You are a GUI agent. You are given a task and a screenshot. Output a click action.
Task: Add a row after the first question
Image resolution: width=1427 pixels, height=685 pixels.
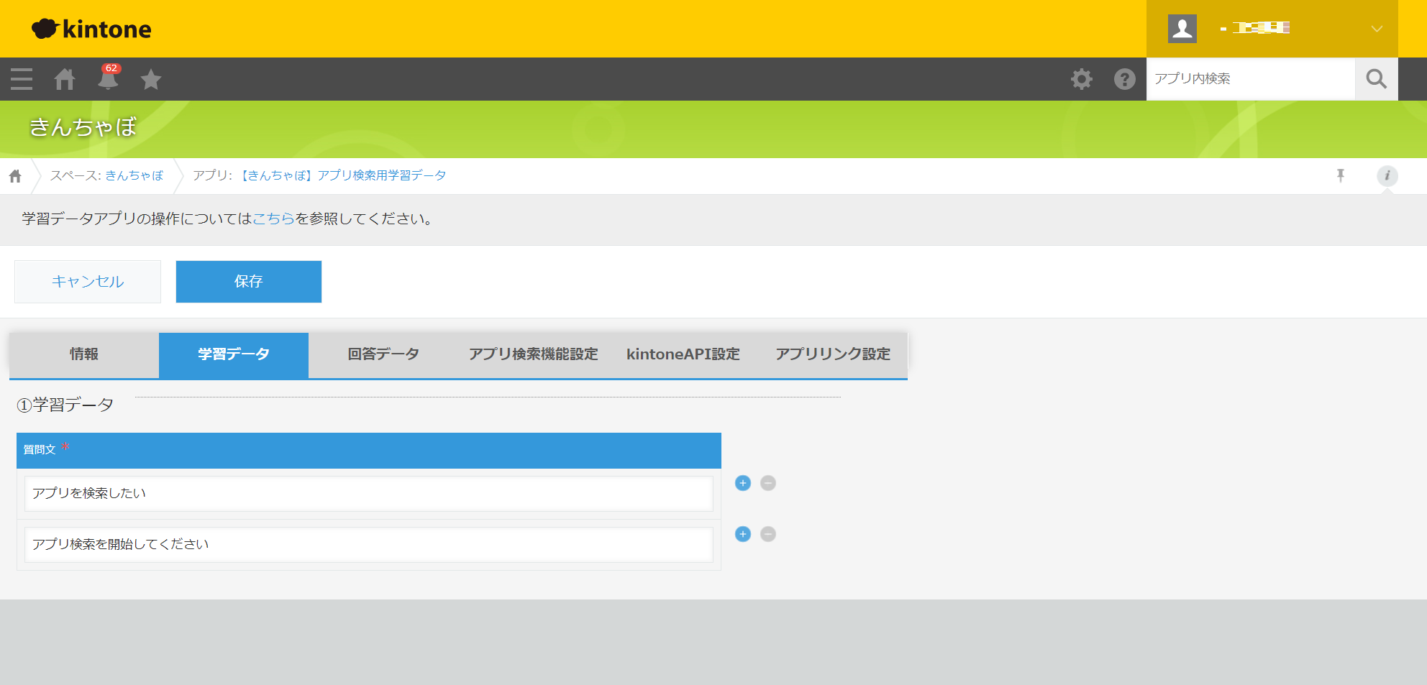click(x=743, y=483)
